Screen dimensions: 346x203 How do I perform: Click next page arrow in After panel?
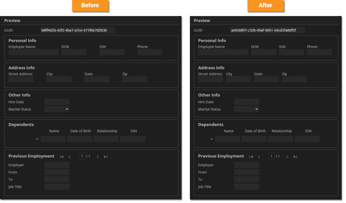(287, 157)
